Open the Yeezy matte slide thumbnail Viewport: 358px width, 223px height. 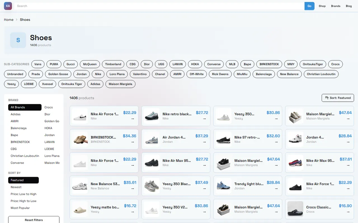(80, 209)
